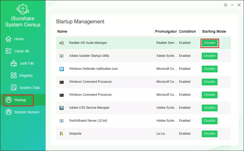Disable Adobe CS5 Service Manager startup

[210, 108]
